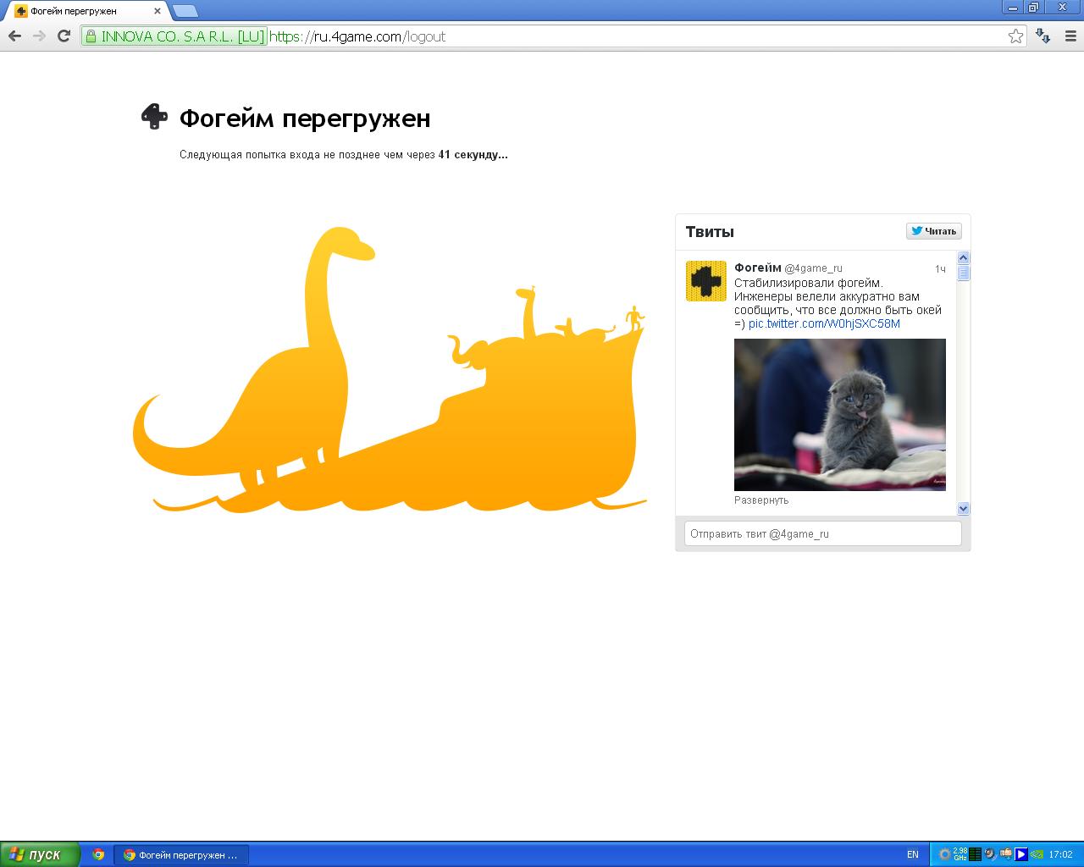
Task: Reload the current page
Action: coord(64,36)
